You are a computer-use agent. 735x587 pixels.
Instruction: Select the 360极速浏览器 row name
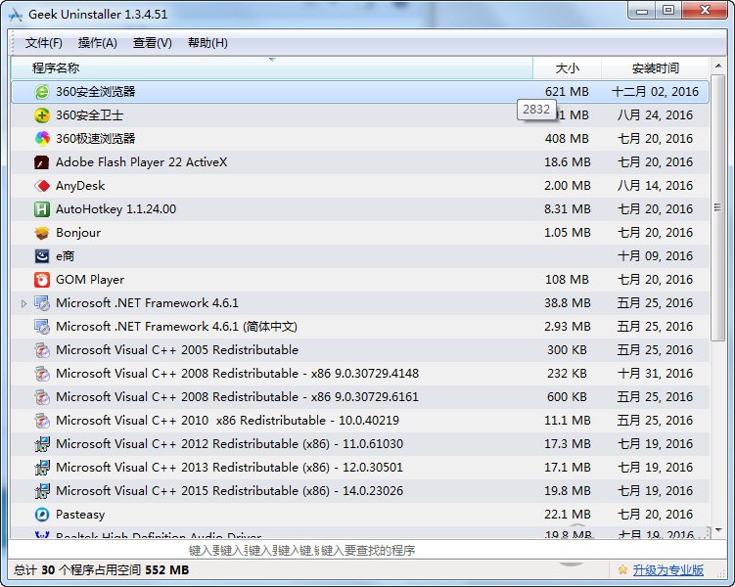click(x=96, y=139)
